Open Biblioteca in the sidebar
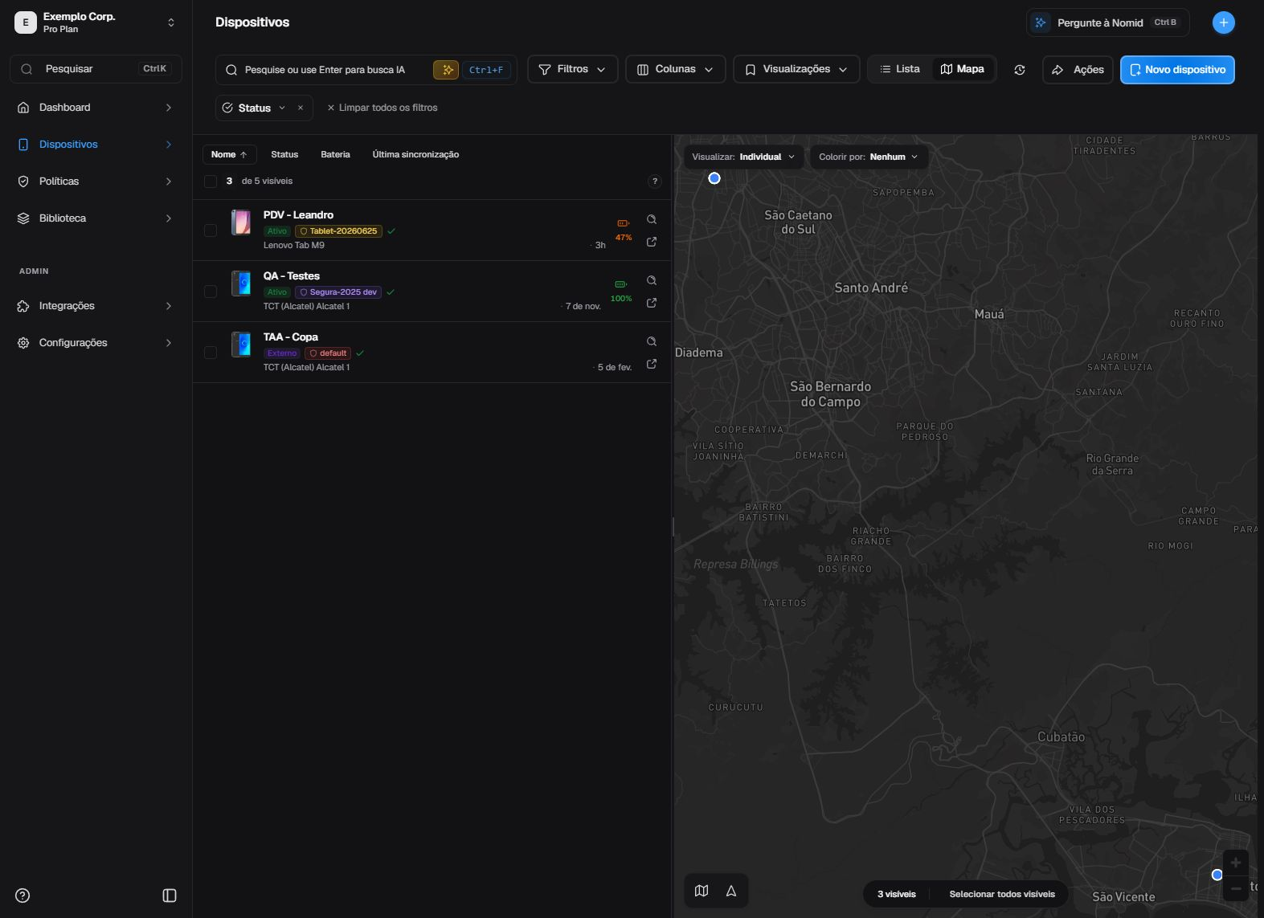This screenshot has width=1264, height=918. coord(96,218)
